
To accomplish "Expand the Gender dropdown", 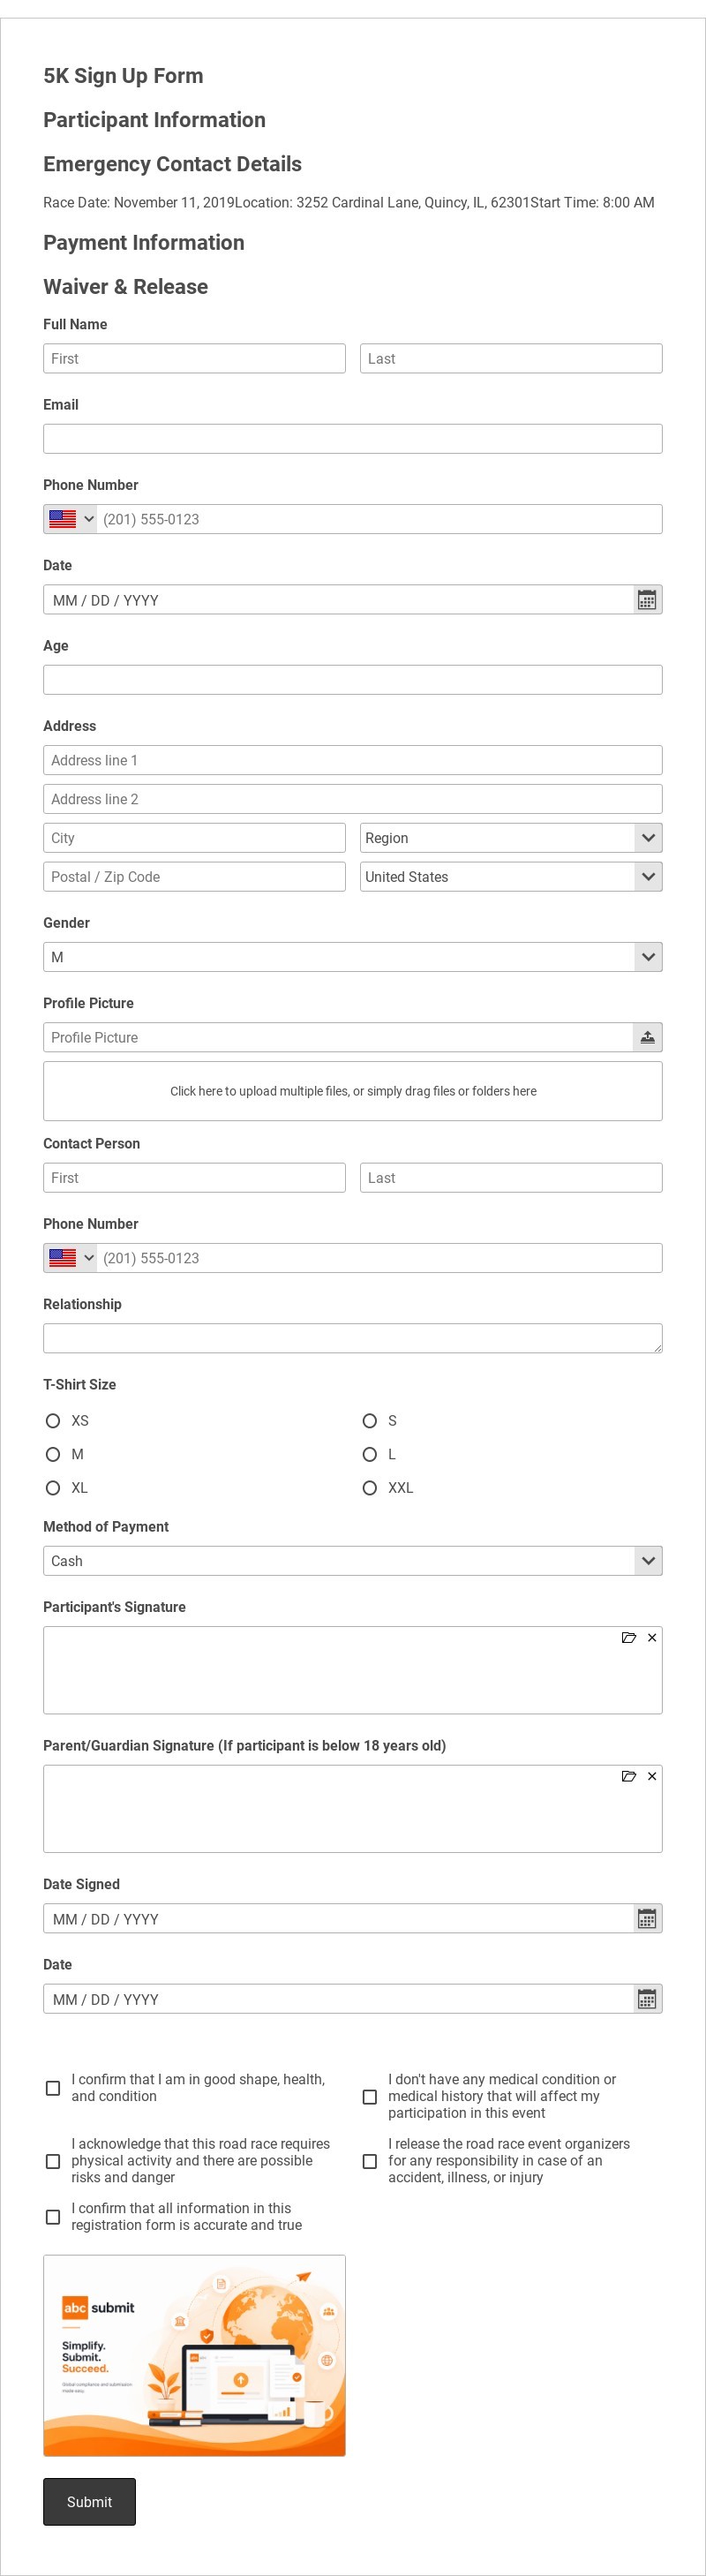I will click(353, 957).
